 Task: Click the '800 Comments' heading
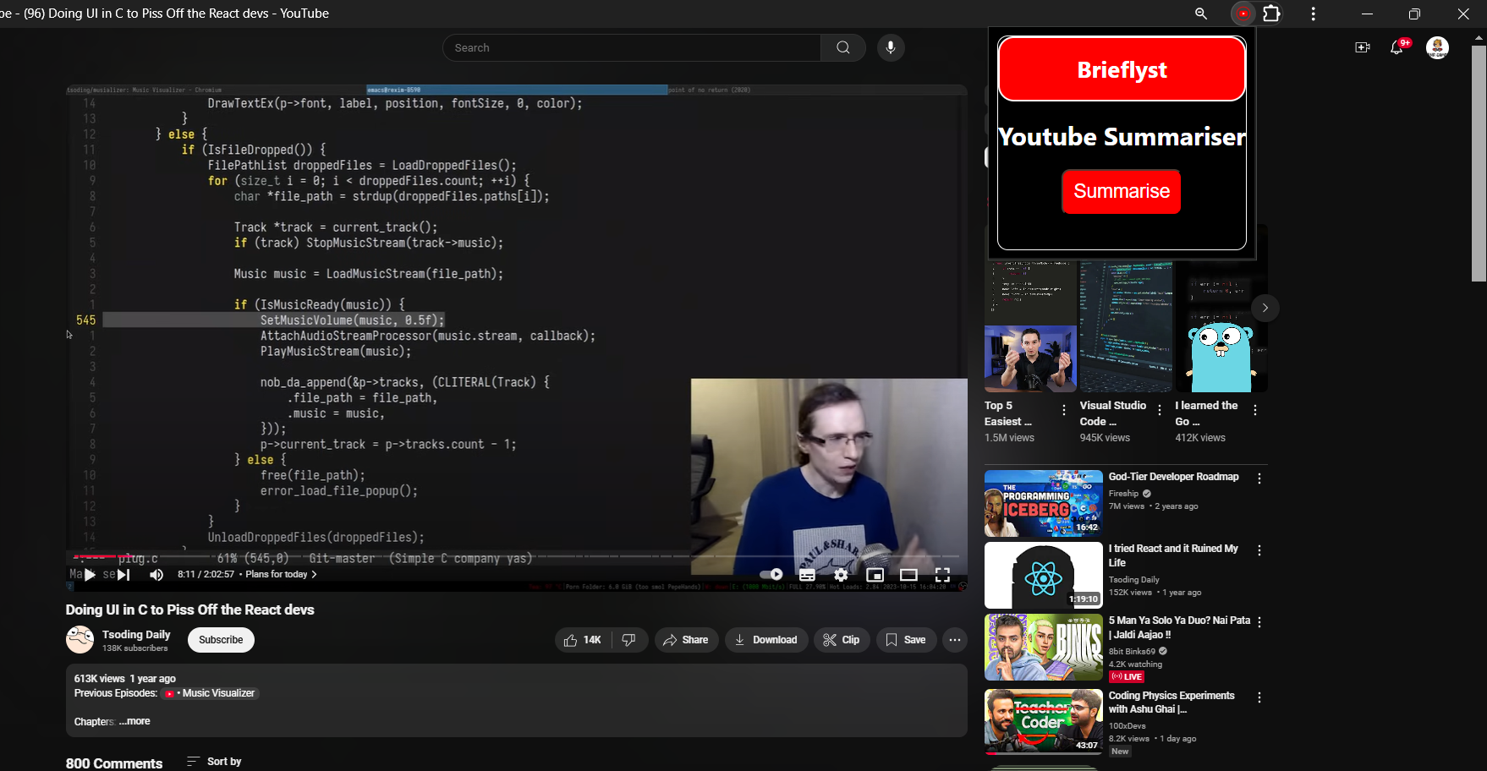(114, 763)
